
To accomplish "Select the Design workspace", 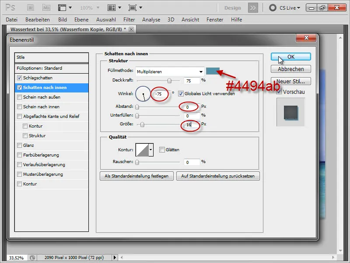I will [233, 8].
